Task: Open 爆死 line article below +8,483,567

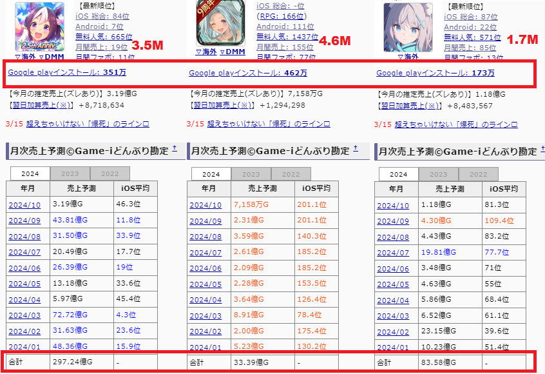Action: point(456,124)
